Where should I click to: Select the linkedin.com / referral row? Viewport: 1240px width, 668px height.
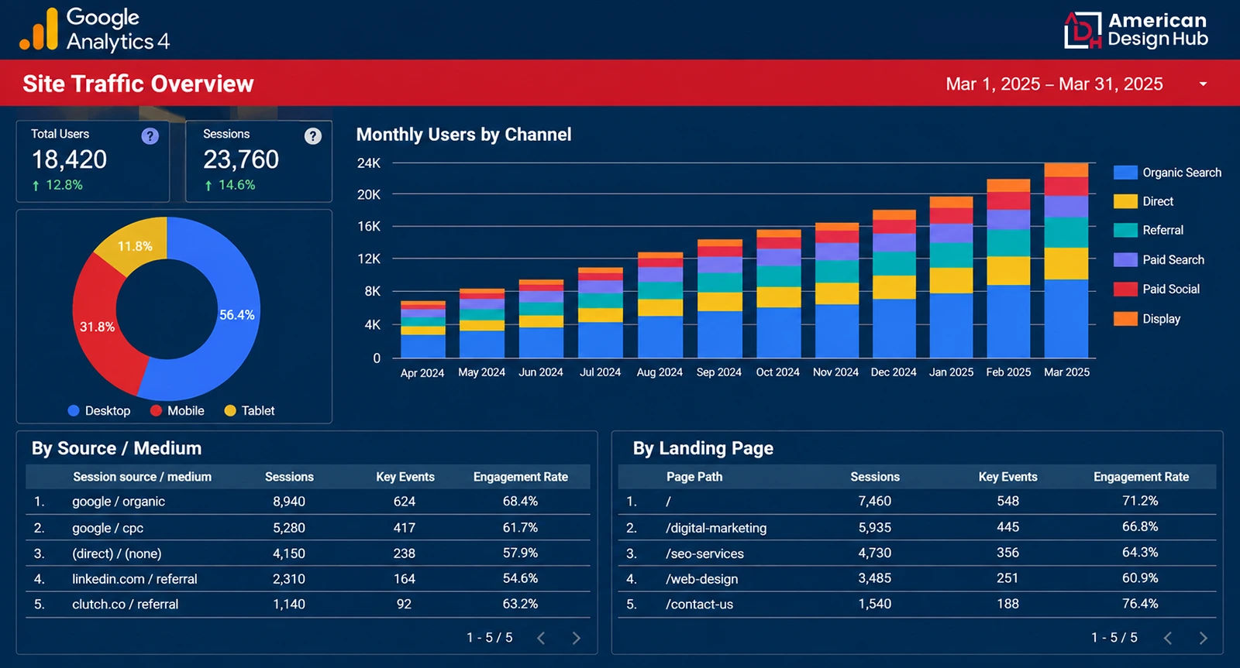point(308,579)
